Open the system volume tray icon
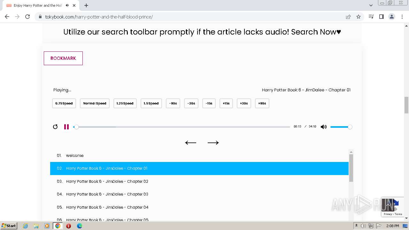The image size is (409, 230). point(363,226)
